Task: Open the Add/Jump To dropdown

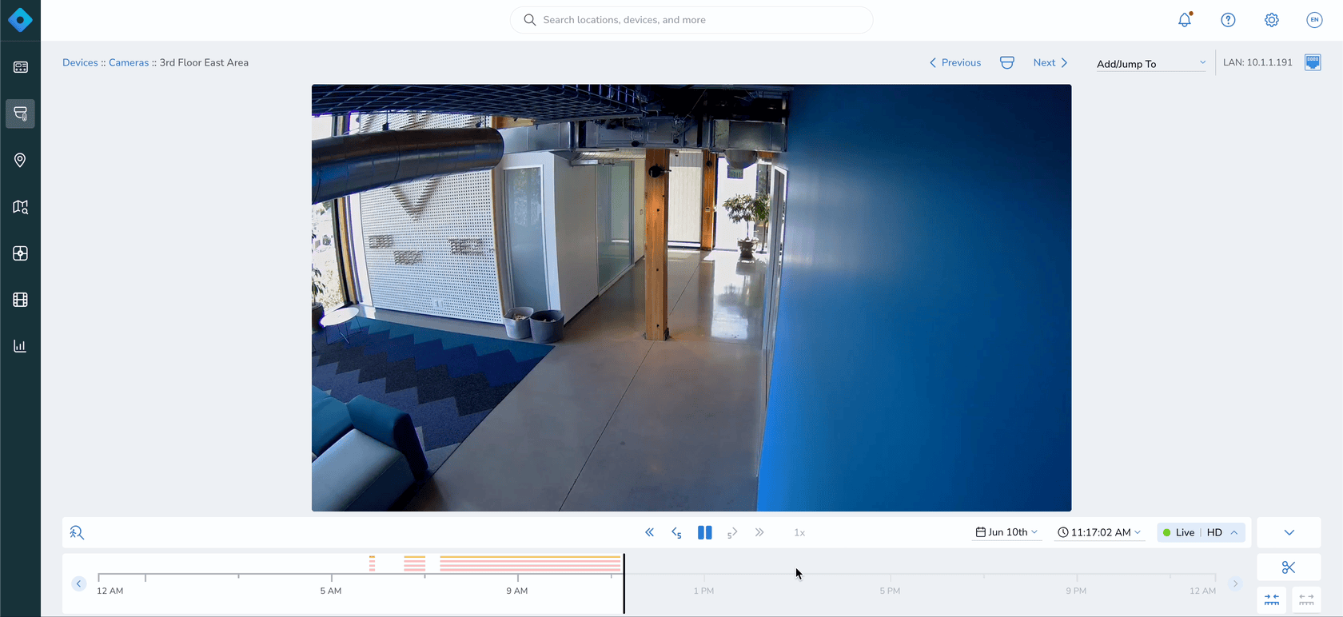Action: tap(1151, 63)
